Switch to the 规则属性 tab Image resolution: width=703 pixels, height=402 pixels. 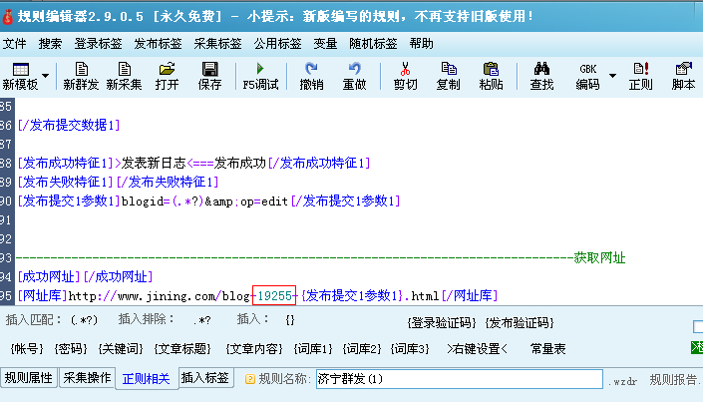click(29, 378)
